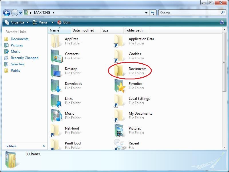Open Recently Changed favorite link
The height and width of the screenshot is (172, 229).
click(25, 58)
